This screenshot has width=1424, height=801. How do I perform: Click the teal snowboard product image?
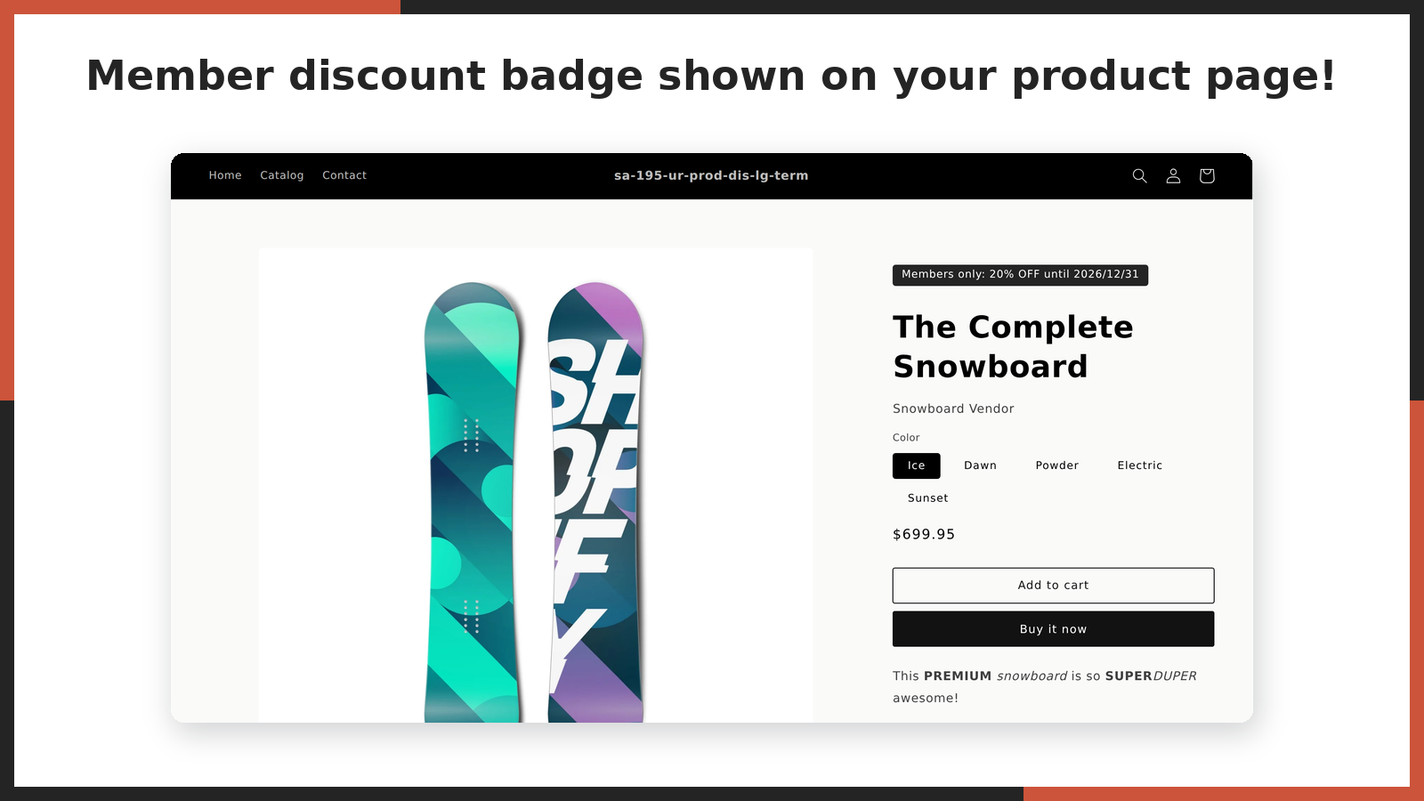473,503
